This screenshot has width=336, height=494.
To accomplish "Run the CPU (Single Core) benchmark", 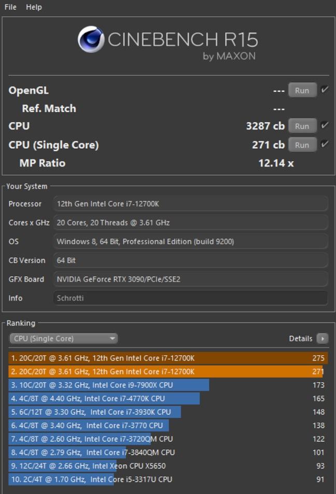I will [x=302, y=145].
